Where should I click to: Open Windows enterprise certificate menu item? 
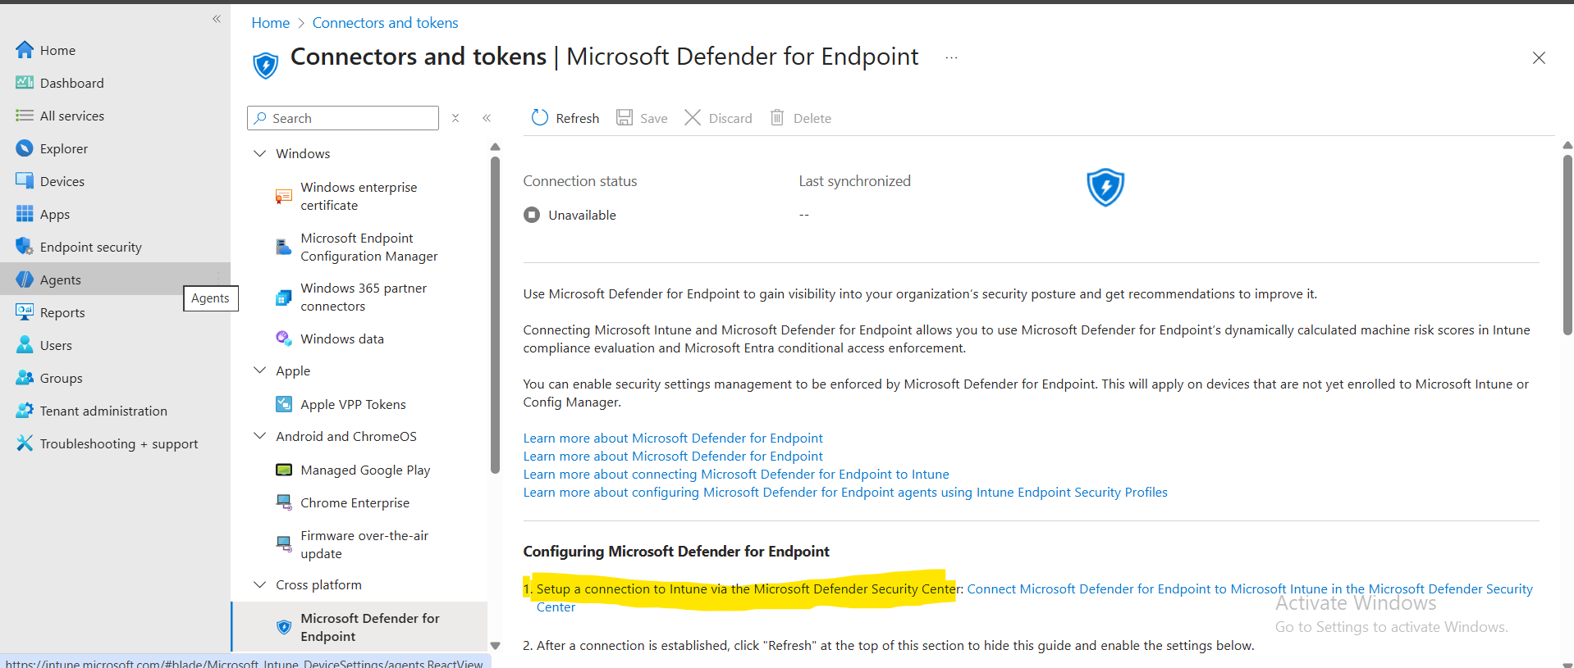[x=360, y=197]
